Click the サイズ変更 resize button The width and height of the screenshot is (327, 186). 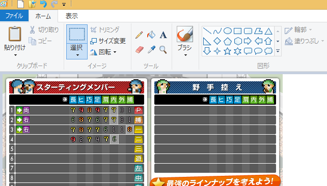(x=108, y=41)
